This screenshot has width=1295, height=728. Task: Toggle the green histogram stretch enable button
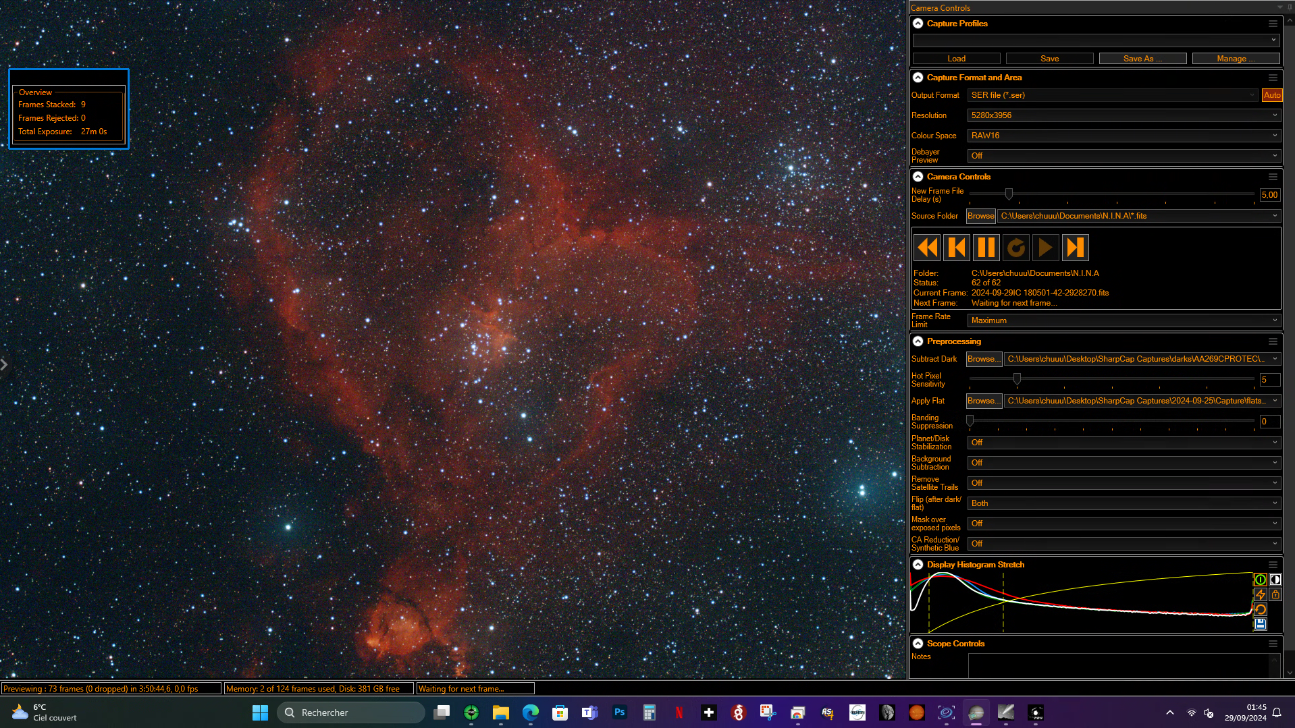click(1260, 580)
